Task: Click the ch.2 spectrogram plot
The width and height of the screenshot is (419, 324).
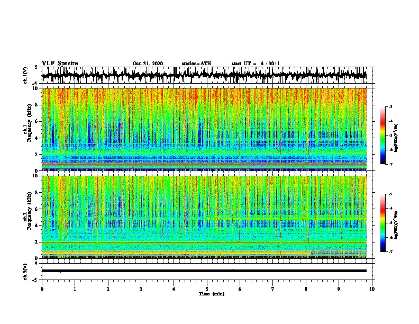Action: (204, 217)
